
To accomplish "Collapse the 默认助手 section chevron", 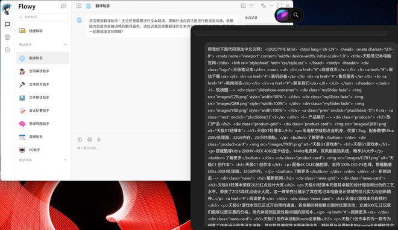I will [x=65, y=45].
